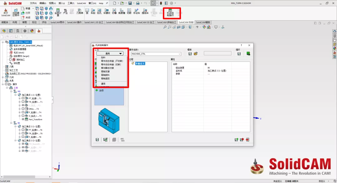Click the 关闭 close button in toolbar
Screen dimensions: 337x183
pos(26,17)
